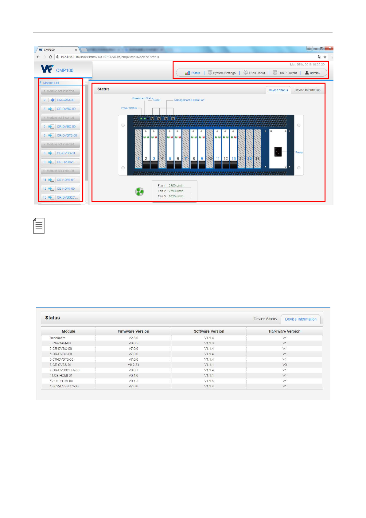Viewport: 366px width, 518px height.
Task: Click the arrow icon of module 5 CR-DVBC-00
Action: [51, 126]
